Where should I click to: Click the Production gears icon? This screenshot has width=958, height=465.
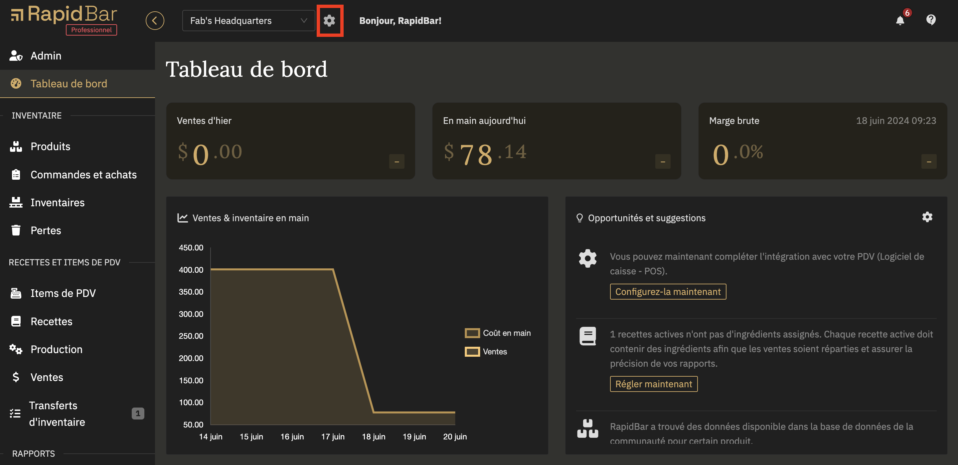pyautogui.click(x=16, y=349)
